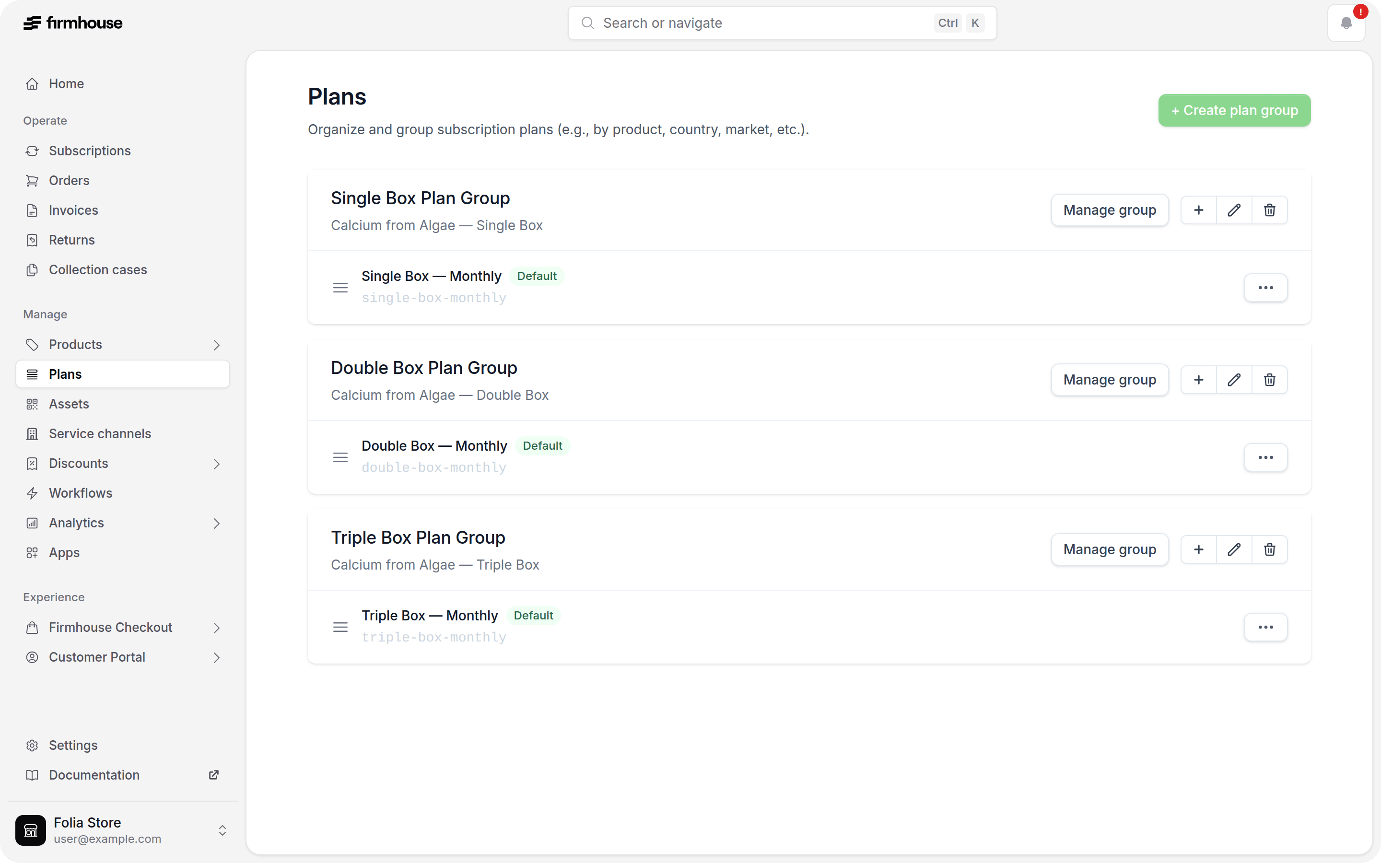Open Collection cases in the sidebar

coord(123,269)
